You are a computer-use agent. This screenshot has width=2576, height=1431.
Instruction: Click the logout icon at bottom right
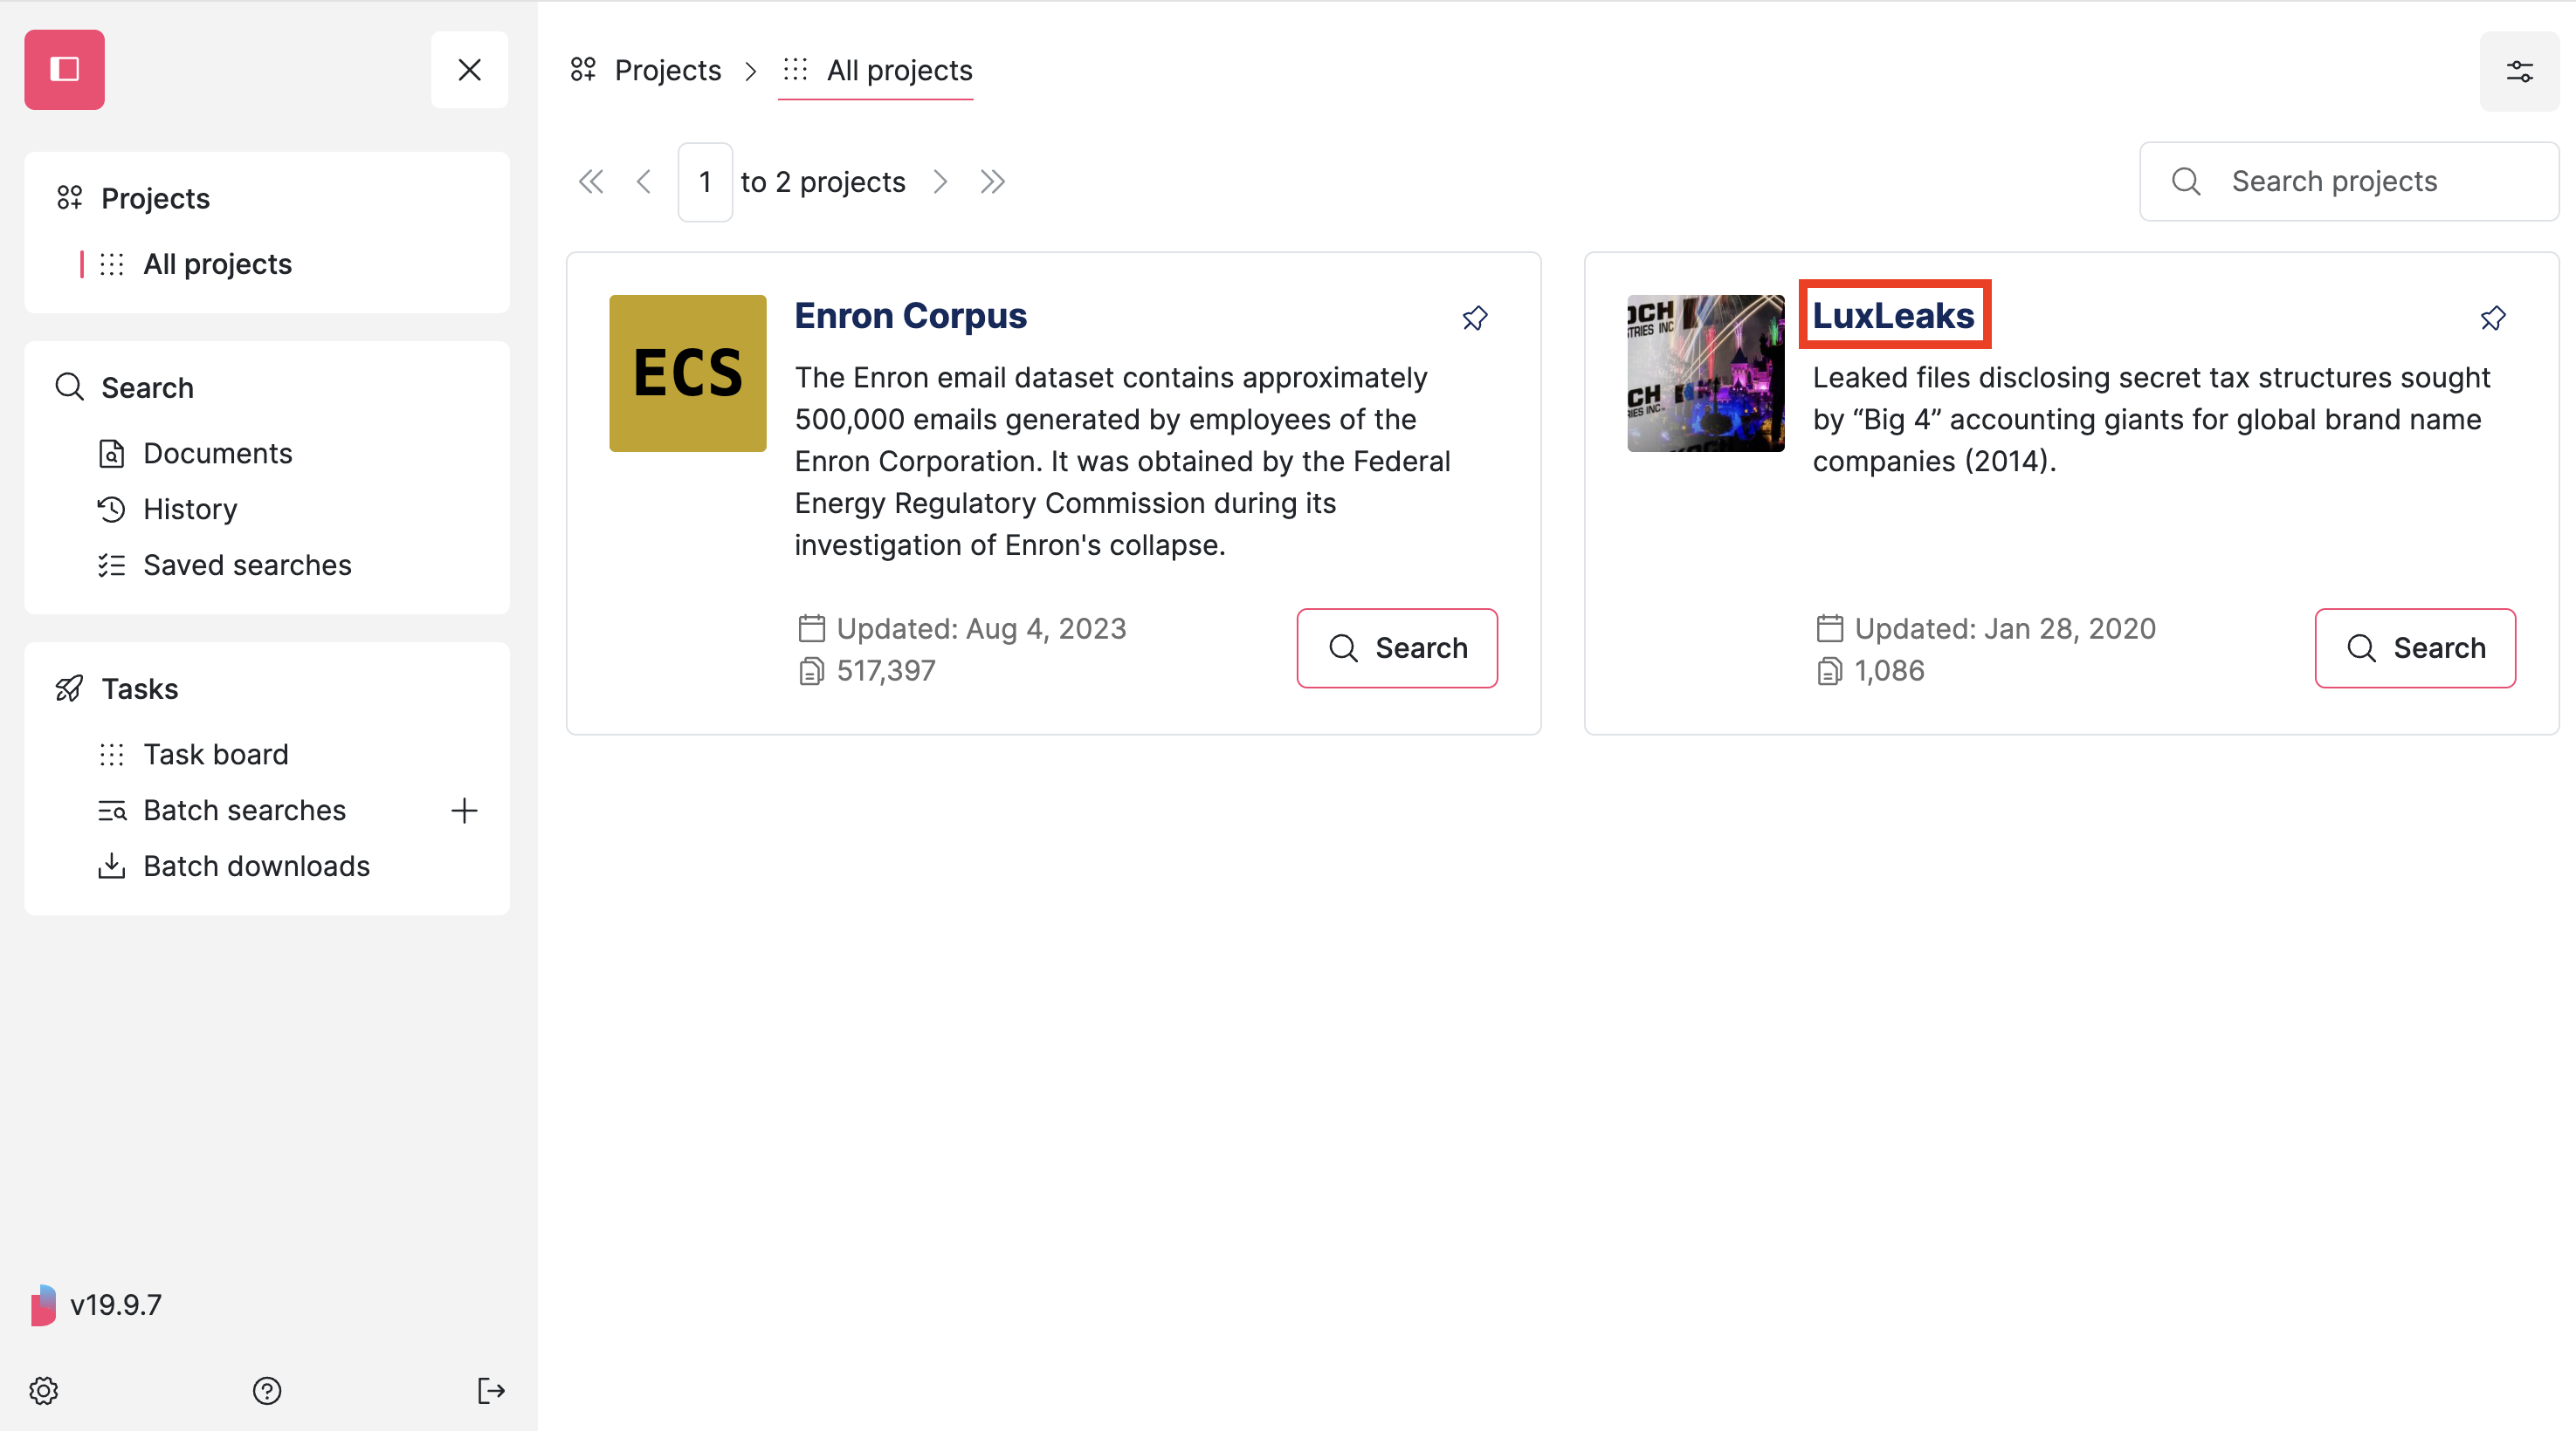click(491, 1390)
